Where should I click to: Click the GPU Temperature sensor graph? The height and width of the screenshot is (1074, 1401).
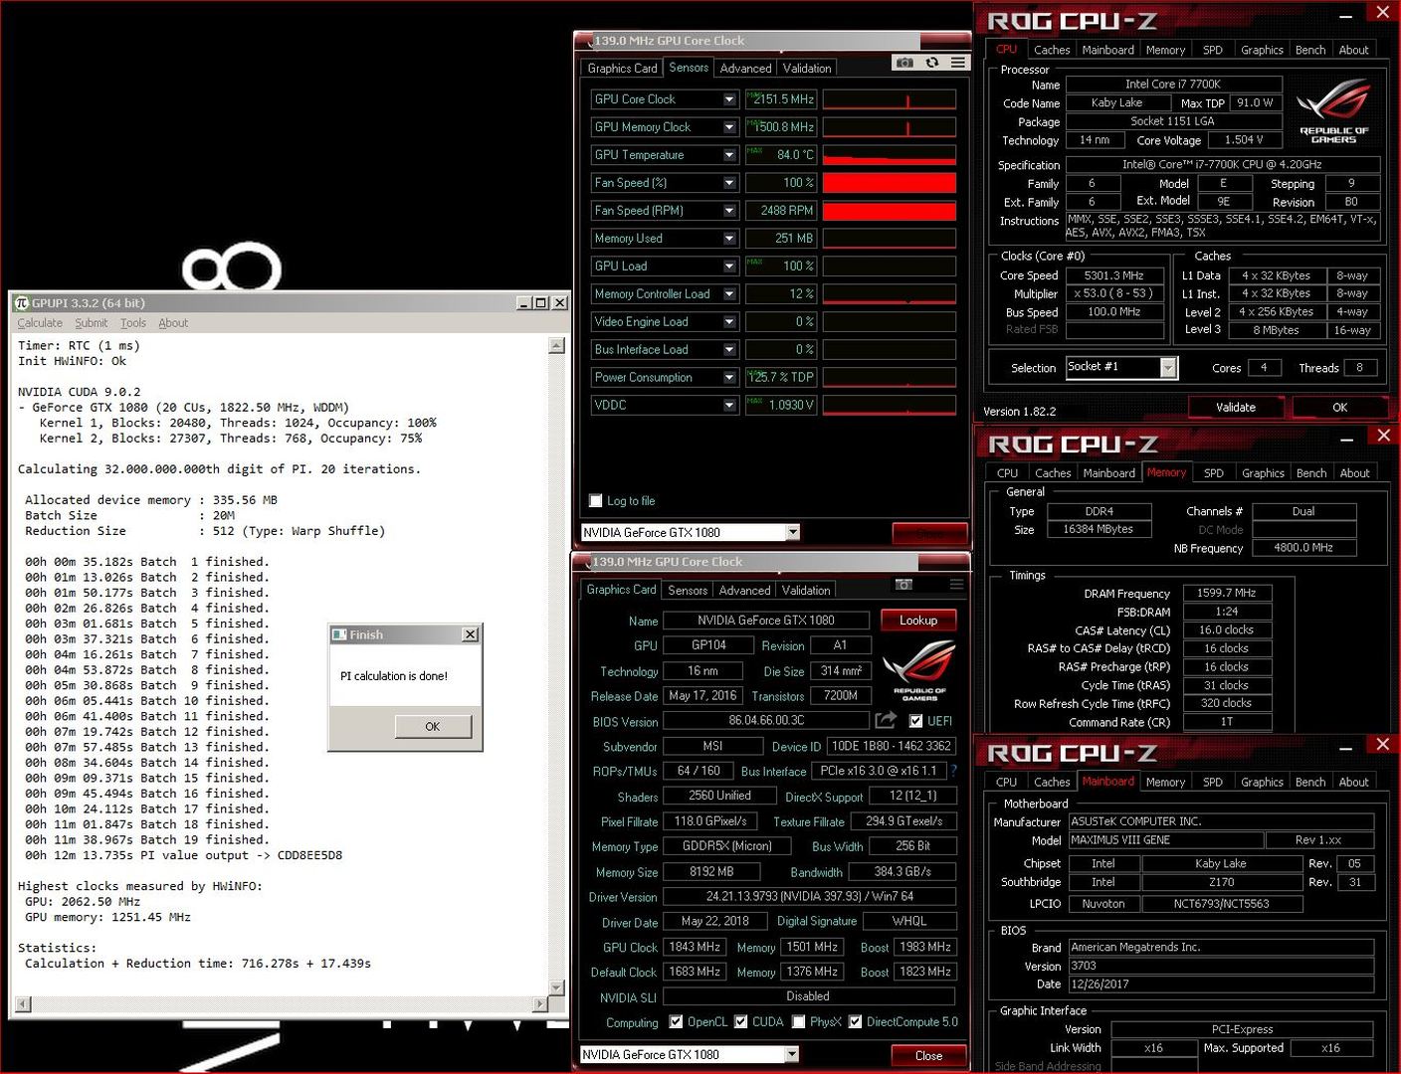(x=889, y=155)
